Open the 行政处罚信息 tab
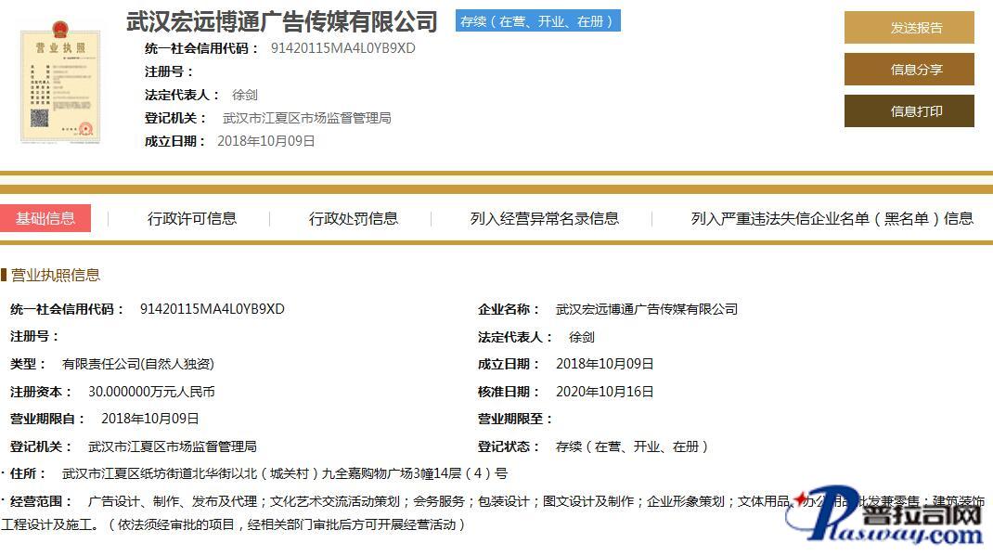Image resolution: width=993 pixels, height=556 pixels. click(354, 219)
